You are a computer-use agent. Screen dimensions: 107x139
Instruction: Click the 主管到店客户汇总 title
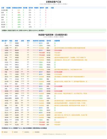[x=53, y=2]
